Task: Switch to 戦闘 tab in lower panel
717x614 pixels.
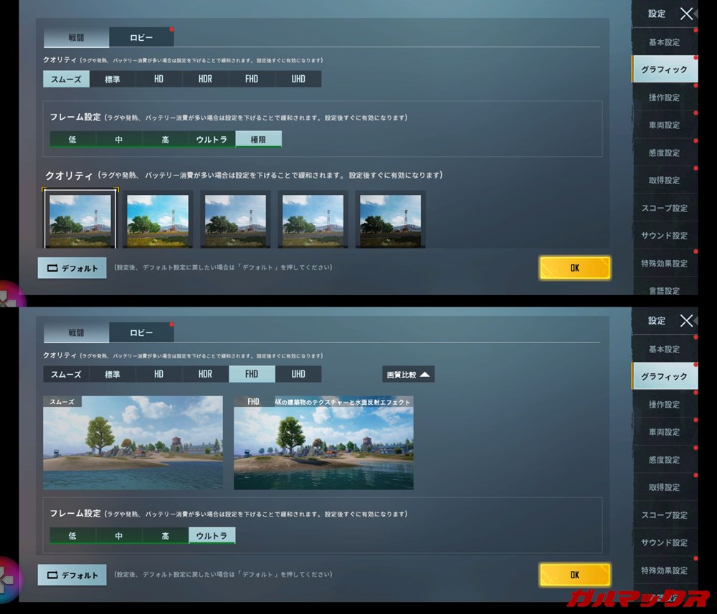Action: pyautogui.click(x=76, y=333)
